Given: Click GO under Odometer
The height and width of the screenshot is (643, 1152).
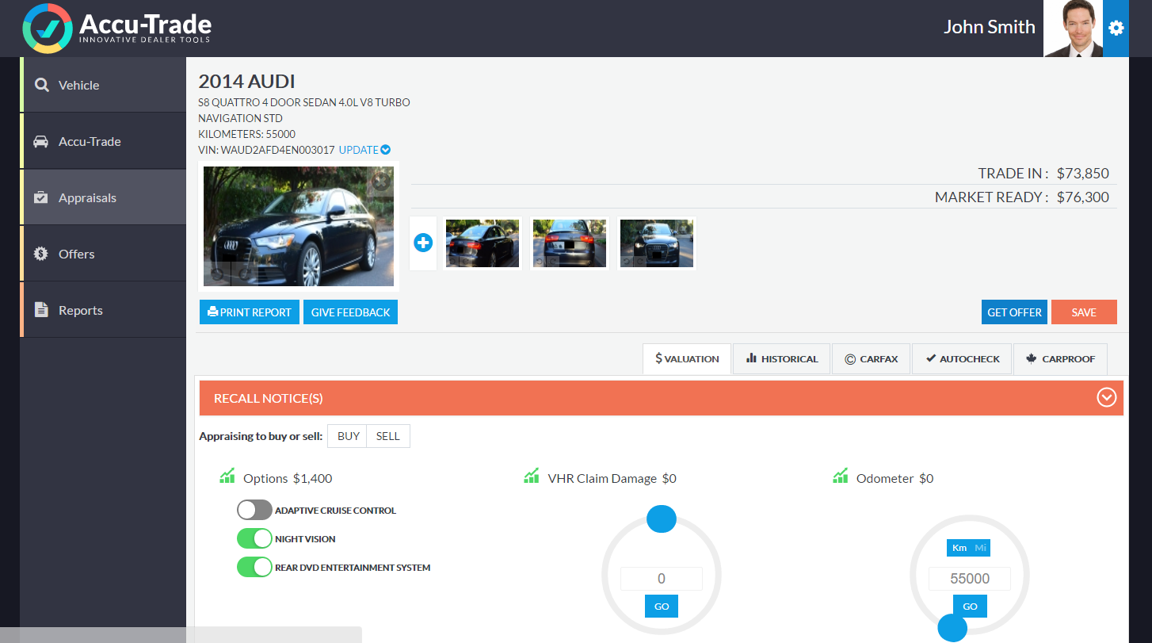Looking at the screenshot, I should coord(970,607).
